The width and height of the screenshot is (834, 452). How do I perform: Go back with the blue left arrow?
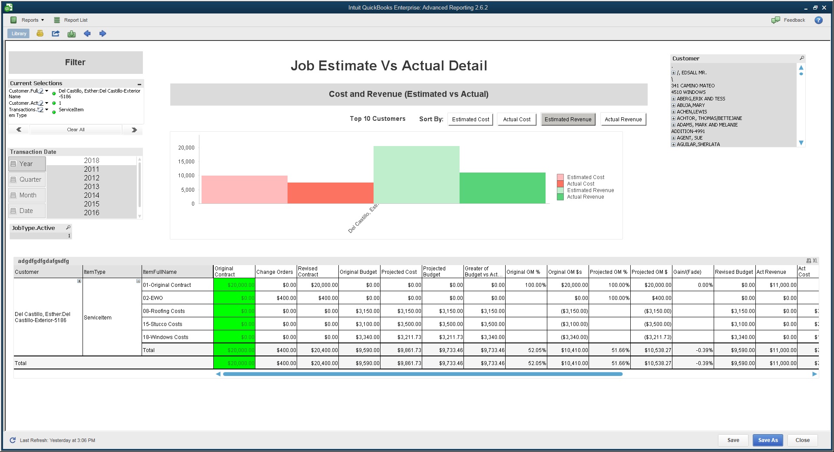coord(87,33)
